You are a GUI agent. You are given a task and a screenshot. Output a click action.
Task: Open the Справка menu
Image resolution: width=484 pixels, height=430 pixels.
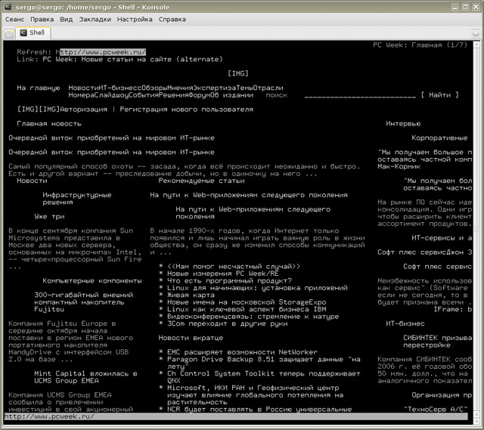(x=172, y=20)
